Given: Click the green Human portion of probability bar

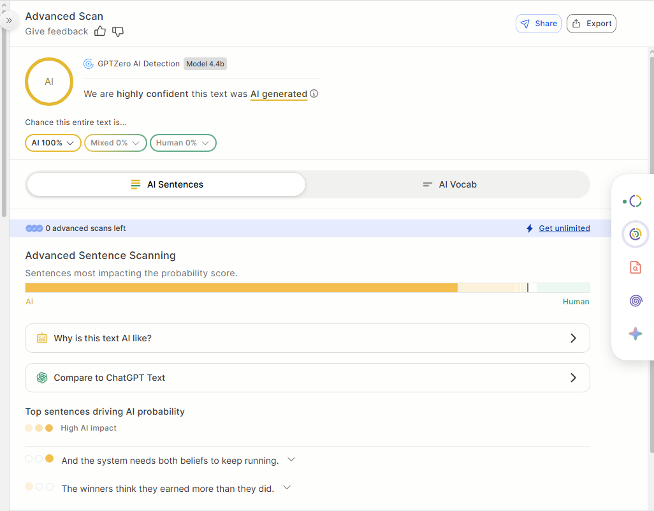Looking at the screenshot, I should 563,288.
